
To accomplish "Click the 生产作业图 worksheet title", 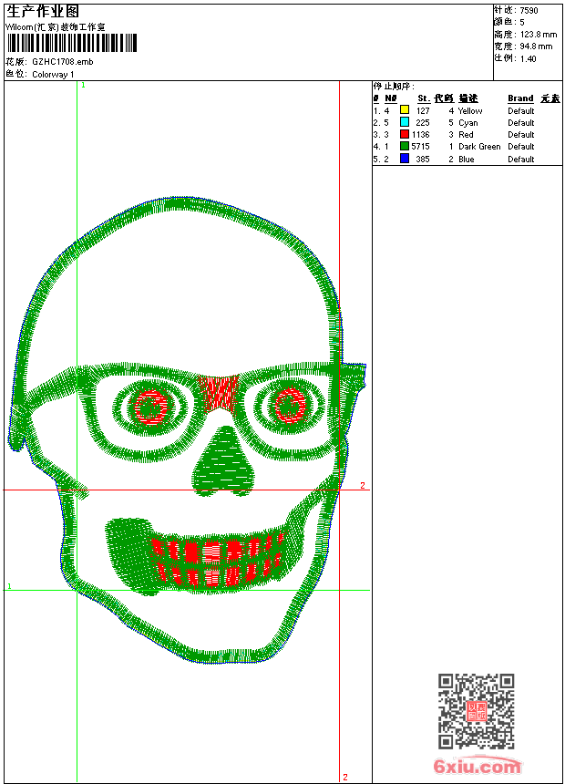I will tap(42, 11).
